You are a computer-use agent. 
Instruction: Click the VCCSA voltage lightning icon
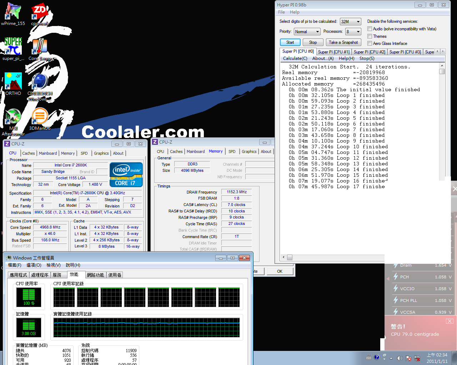coord(396,312)
